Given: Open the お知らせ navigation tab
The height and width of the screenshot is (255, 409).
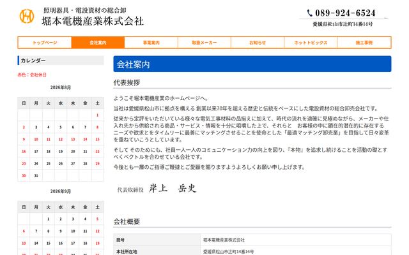Looking at the screenshot, I should click(x=258, y=43).
